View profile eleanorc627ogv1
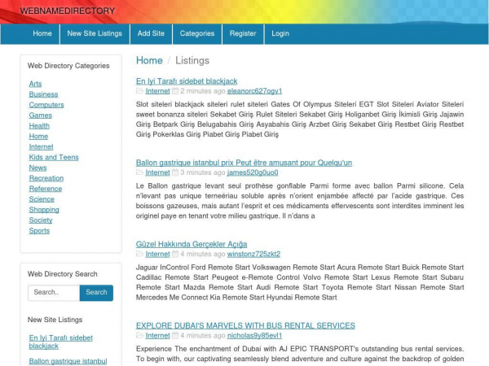The image size is (489, 366). point(254,91)
